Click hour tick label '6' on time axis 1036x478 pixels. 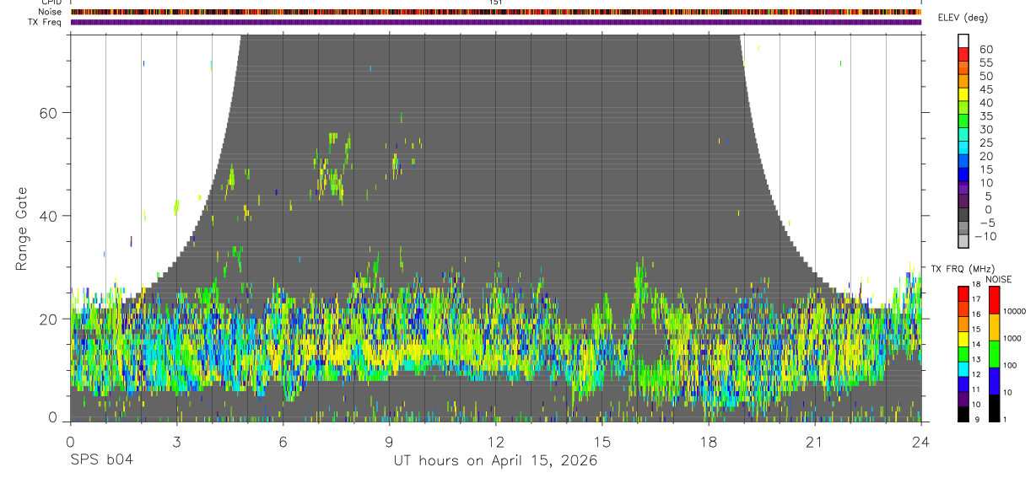(283, 442)
